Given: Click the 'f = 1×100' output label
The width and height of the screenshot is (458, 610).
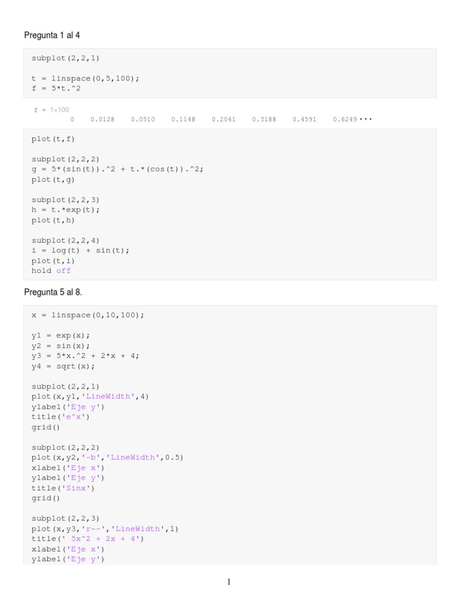Looking at the screenshot, I should (x=51, y=110).
